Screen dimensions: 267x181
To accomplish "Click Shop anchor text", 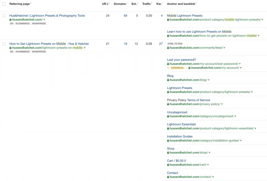I will click(171, 149).
